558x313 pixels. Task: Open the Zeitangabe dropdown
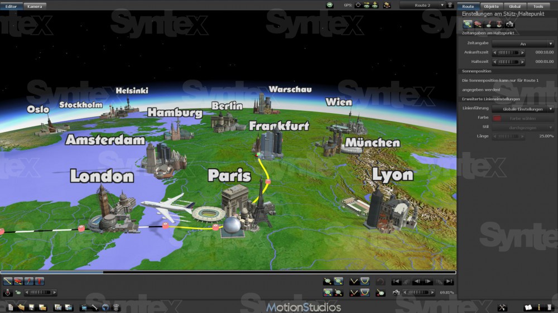tap(523, 43)
